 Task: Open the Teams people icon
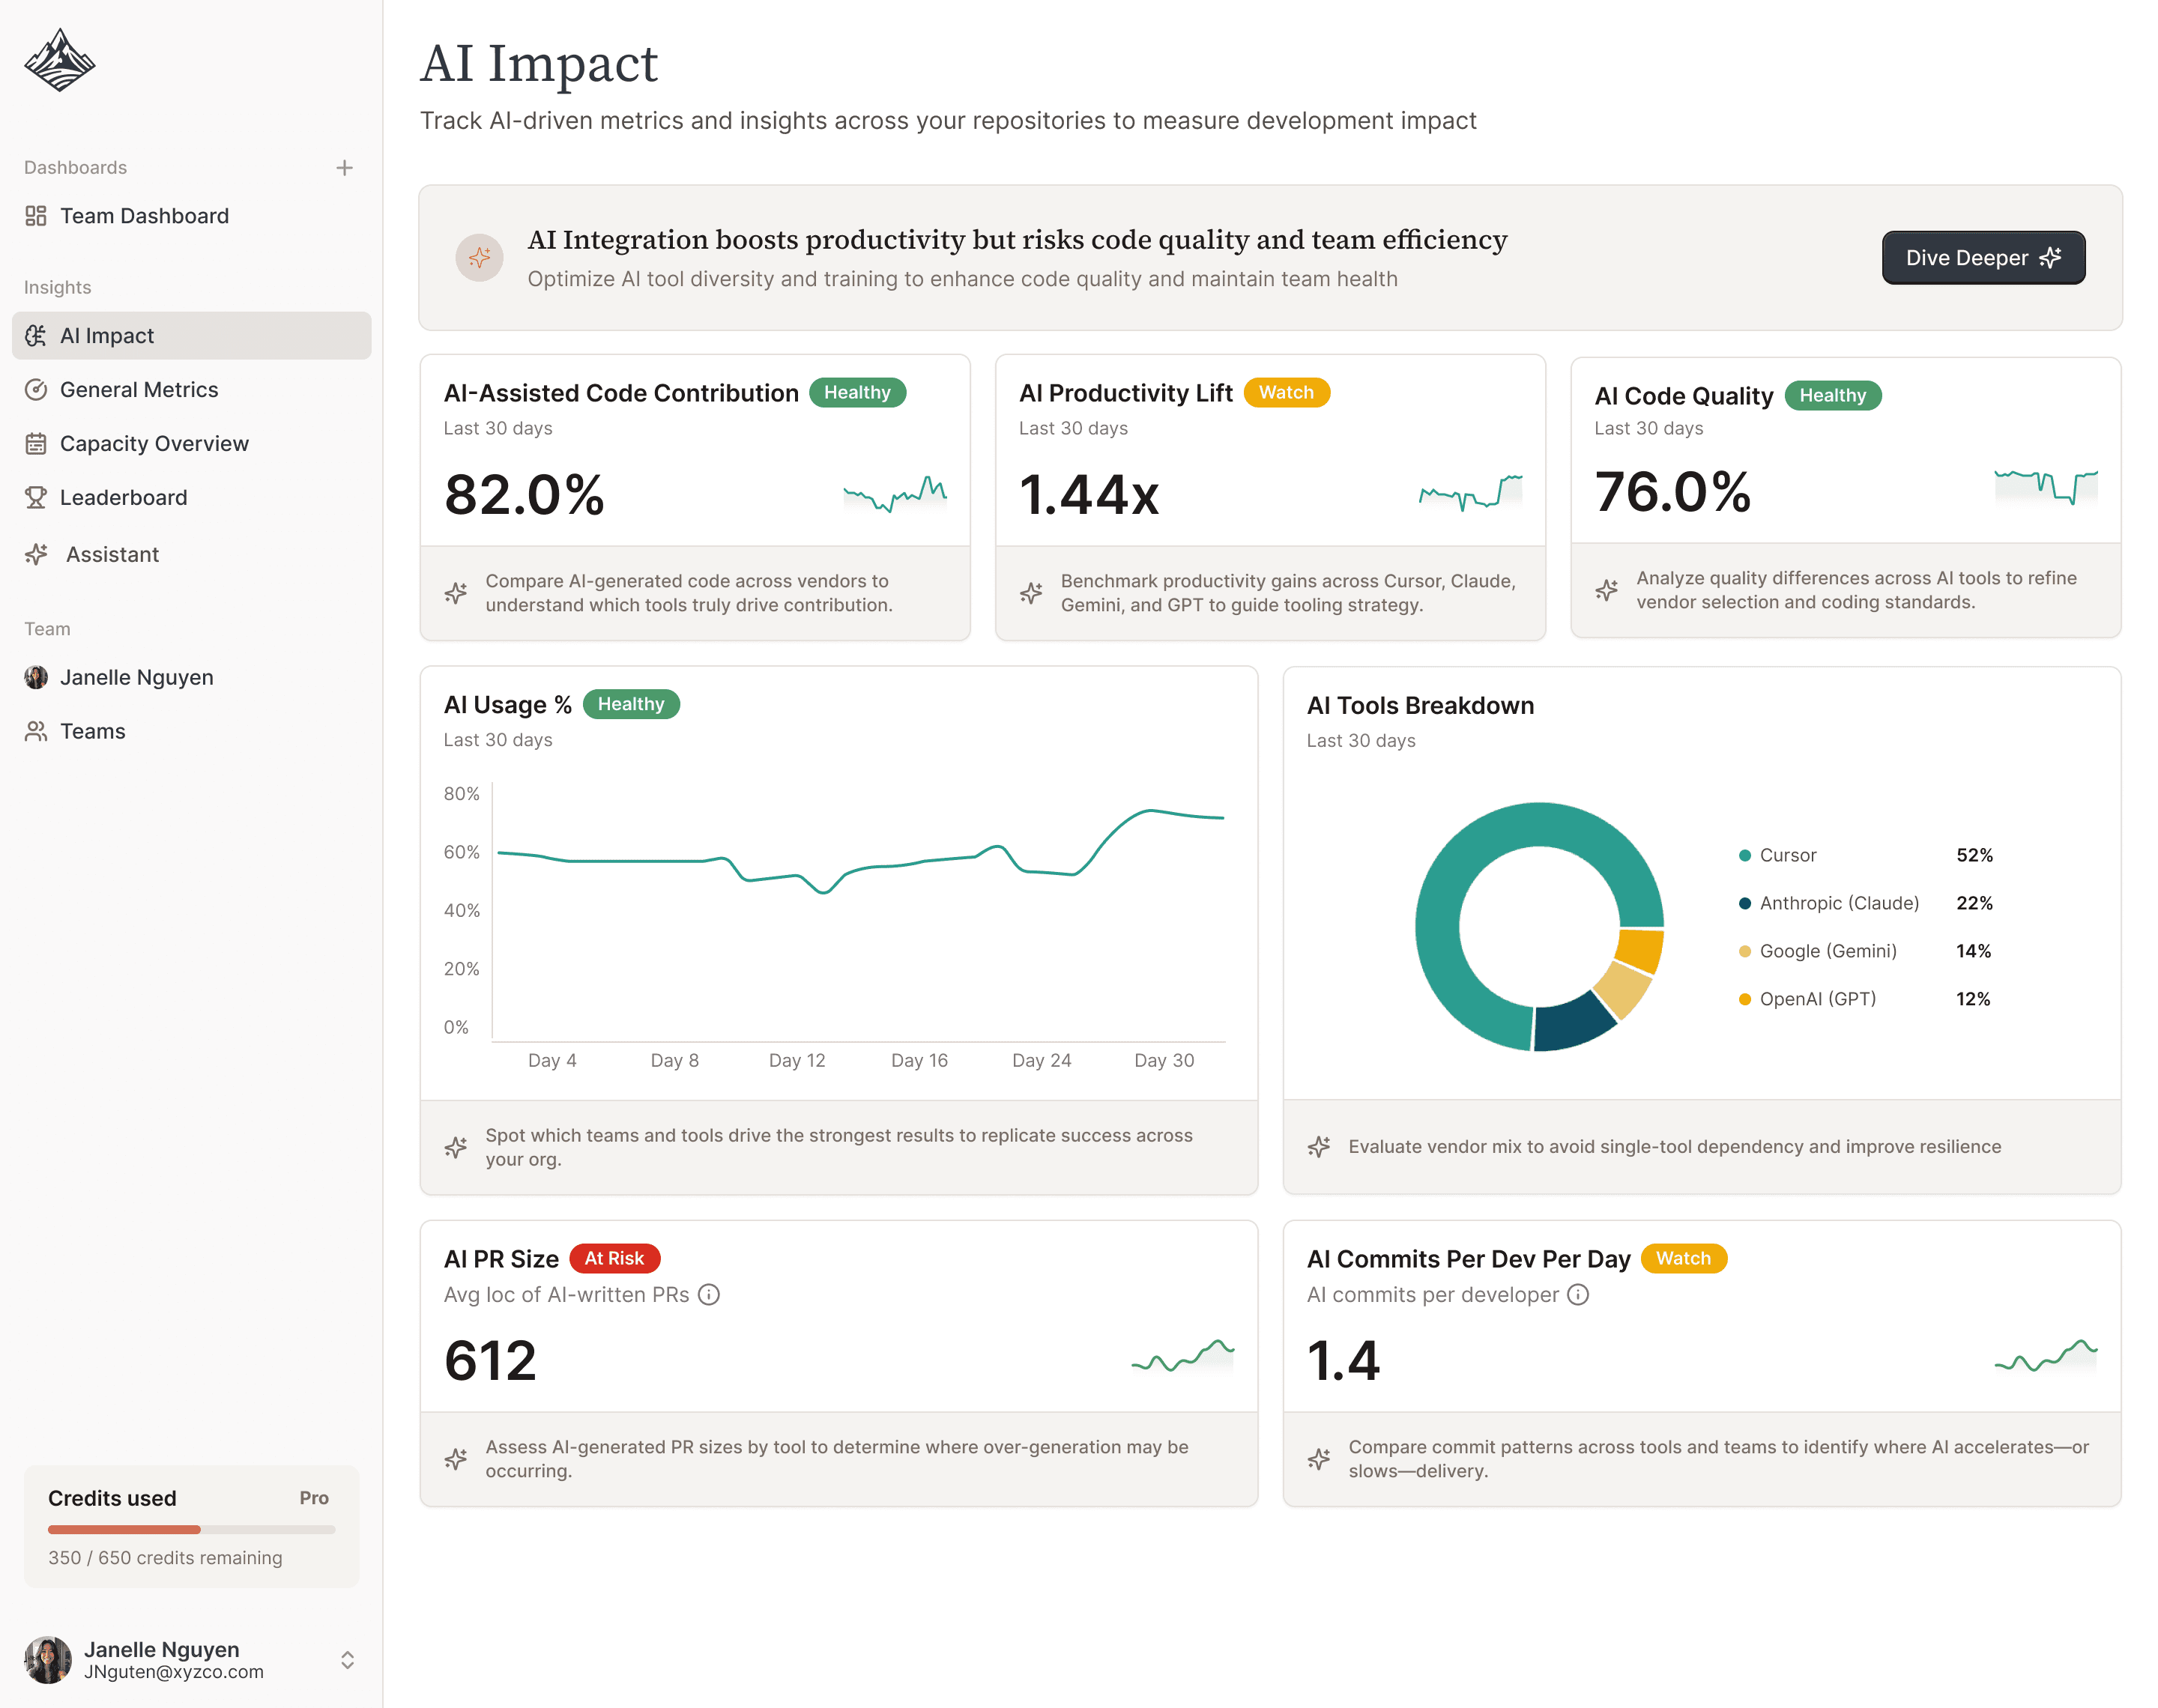pos(35,731)
